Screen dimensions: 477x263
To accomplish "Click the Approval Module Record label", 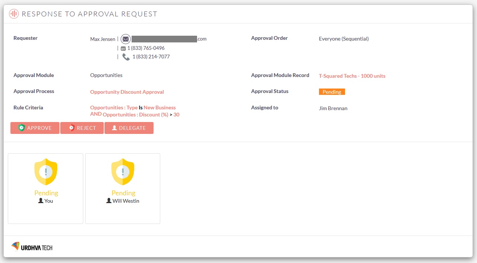I will (280, 75).
